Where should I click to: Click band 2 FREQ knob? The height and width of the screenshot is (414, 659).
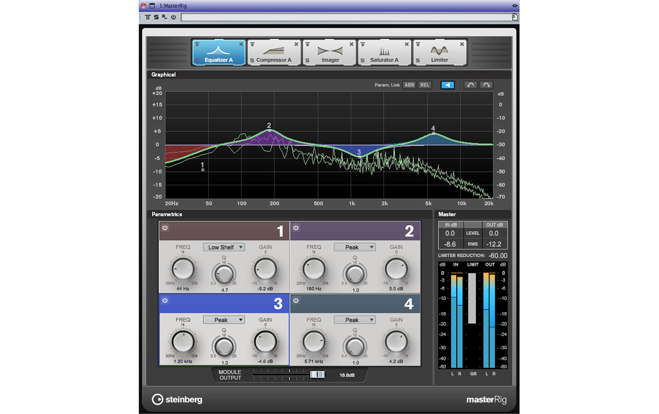(x=314, y=269)
